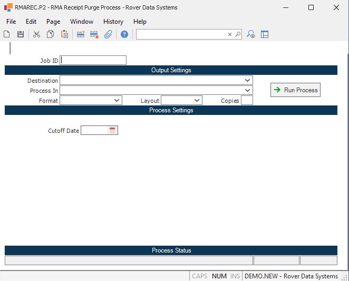The height and width of the screenshot is (281, 349).
Task: Click the Copy icon in toolbar
Action: coord(50,34)
